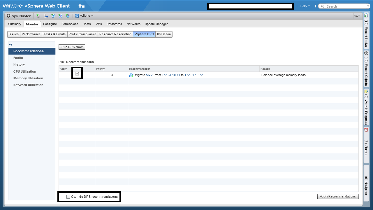The width and height of the screenshot is (373, 210).
Task: Open the panel layout options dropdown
Action: pyautogui.click(x=357, y=16)
